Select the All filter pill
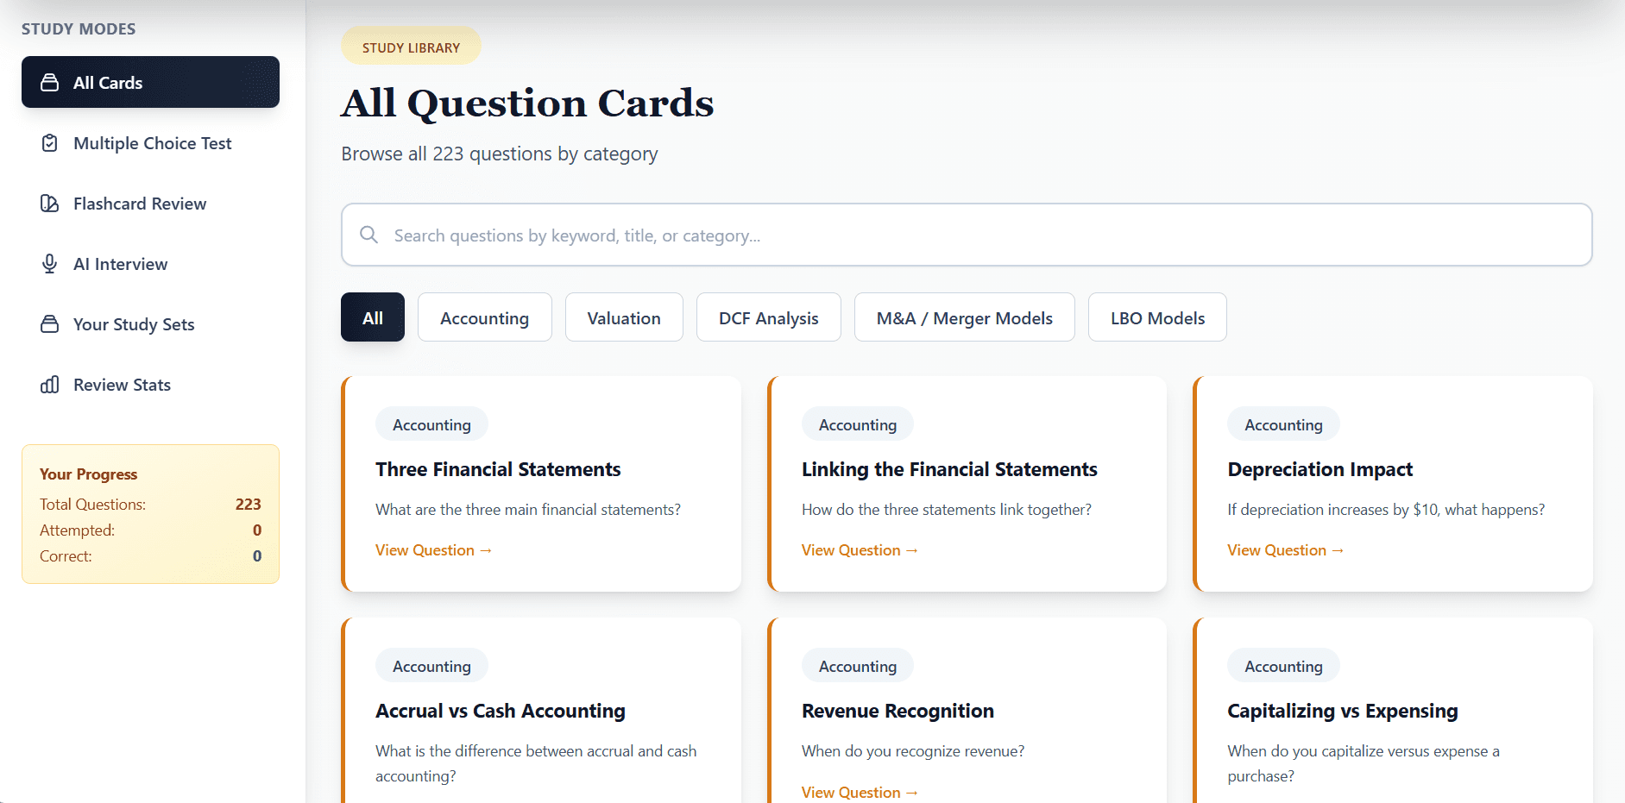1625x803 pixels. [372, 317]
